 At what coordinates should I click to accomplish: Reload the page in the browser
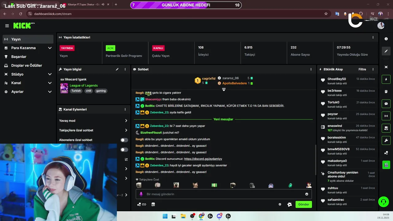tap(21, 14)
